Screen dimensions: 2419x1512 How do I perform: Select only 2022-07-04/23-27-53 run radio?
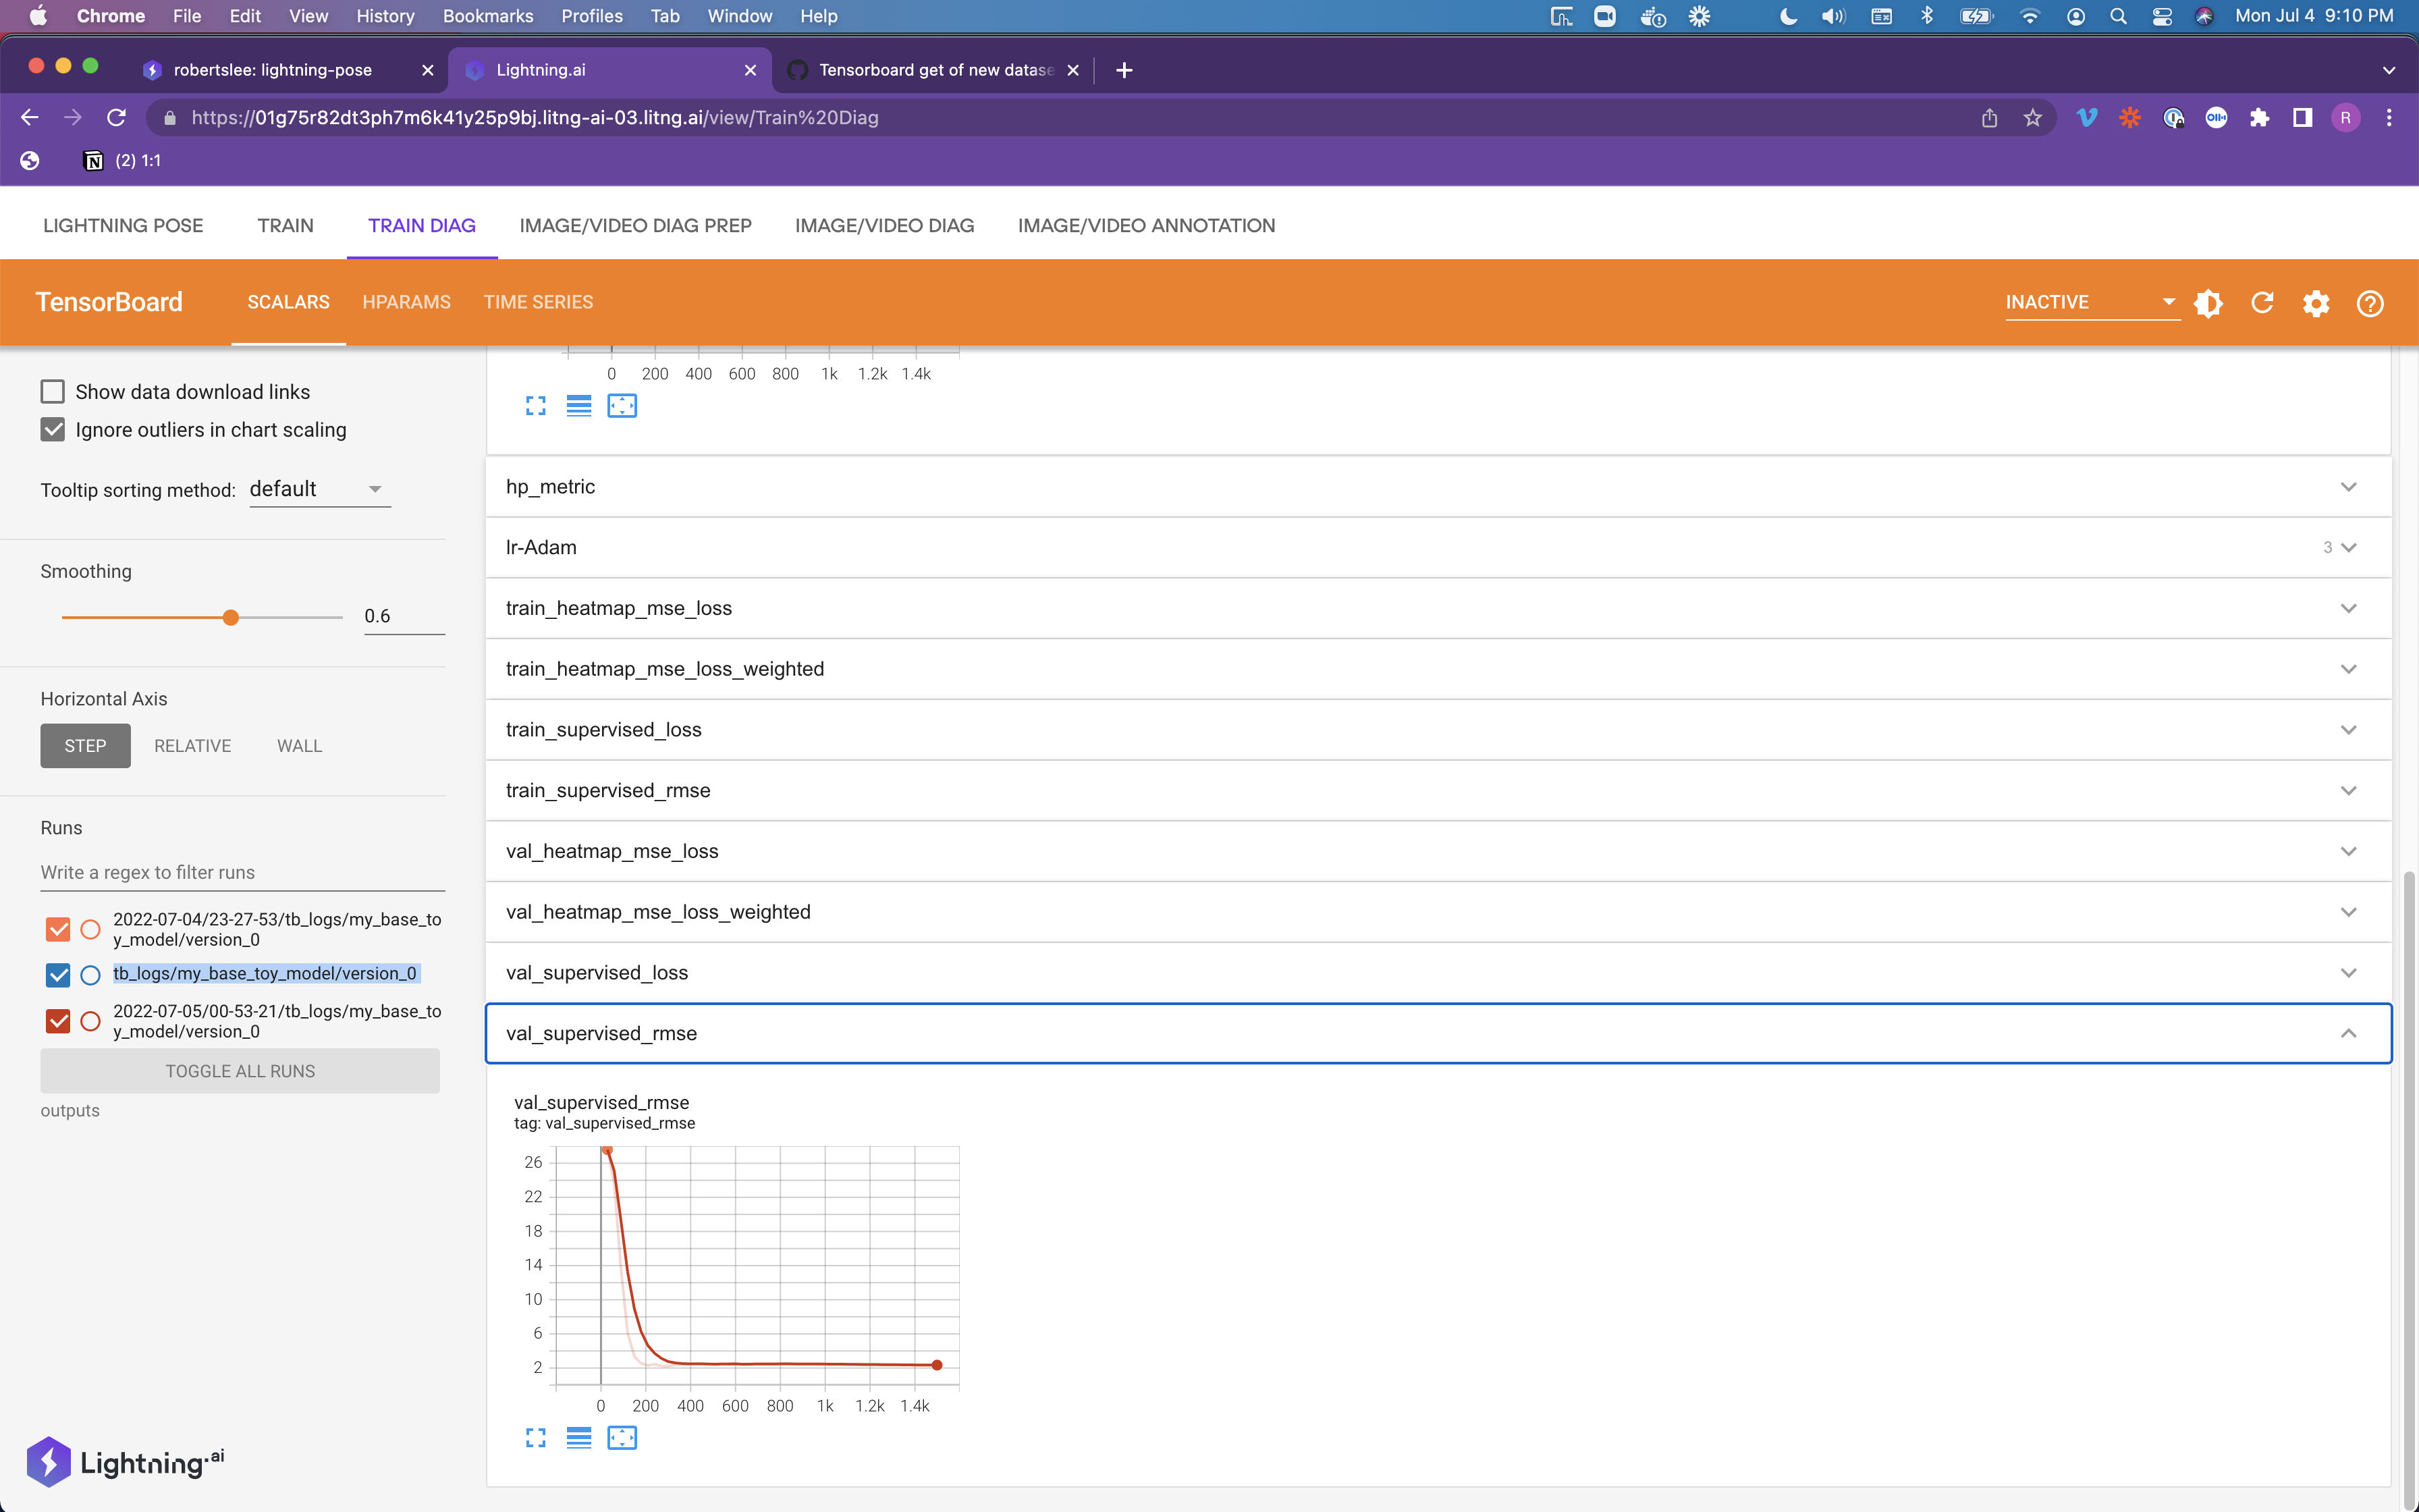[90, 930]
